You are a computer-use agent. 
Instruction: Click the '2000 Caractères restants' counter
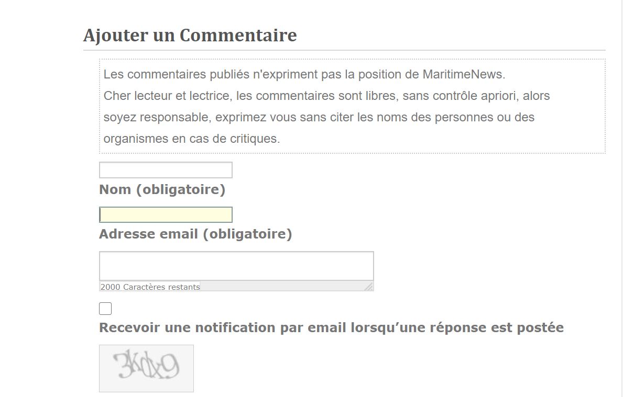click(x=150, y=287)
